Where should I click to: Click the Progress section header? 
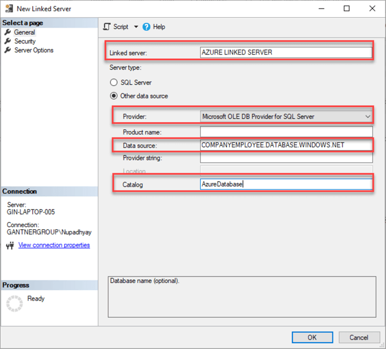tap(16, 285)
